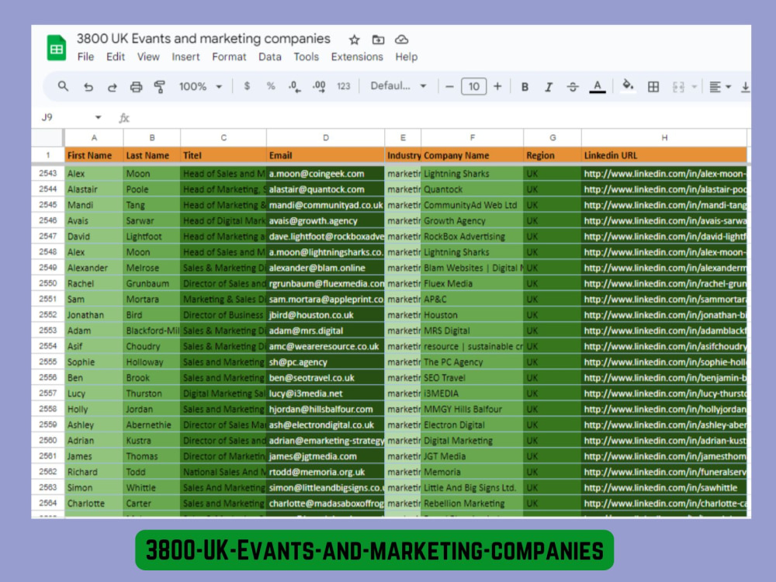Select the First Name header cell
776x582 pixels.
pos(94,155)
